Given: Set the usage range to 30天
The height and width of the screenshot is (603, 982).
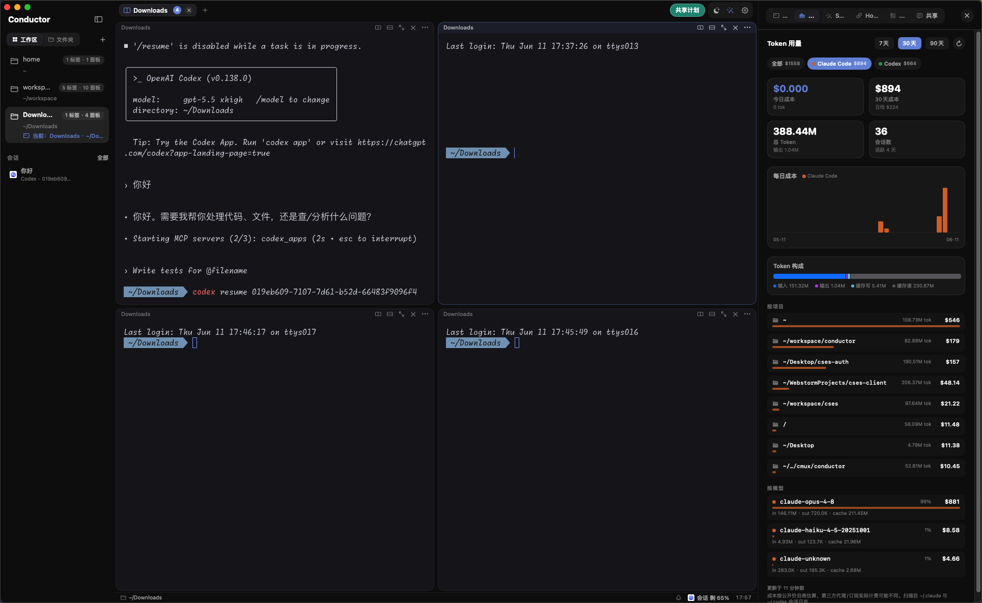Looking at the screenshot, I should (x=909, y=43).
